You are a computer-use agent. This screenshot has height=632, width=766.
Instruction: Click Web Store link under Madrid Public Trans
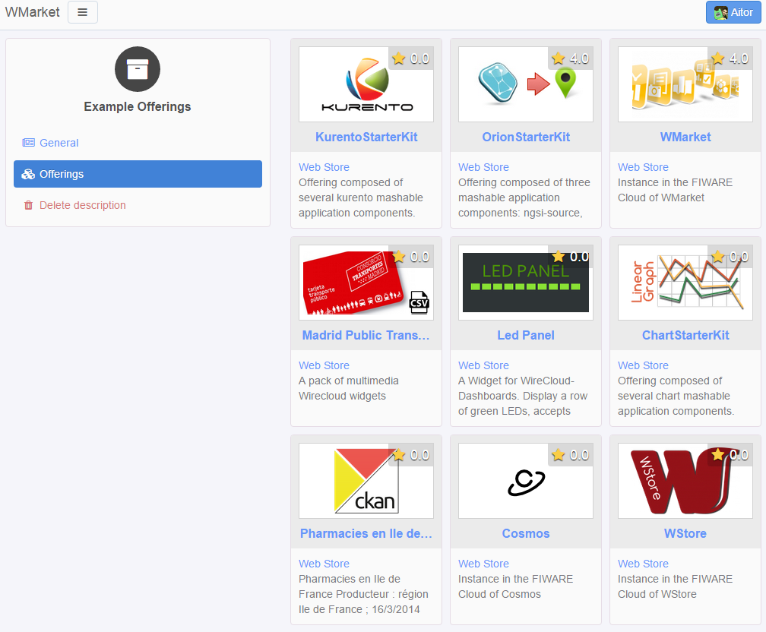click(324, 365)
